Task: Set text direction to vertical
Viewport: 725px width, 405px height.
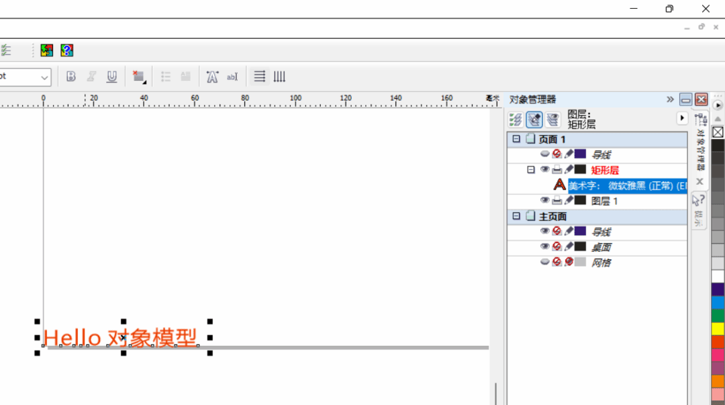Action: tap(279, 77)
